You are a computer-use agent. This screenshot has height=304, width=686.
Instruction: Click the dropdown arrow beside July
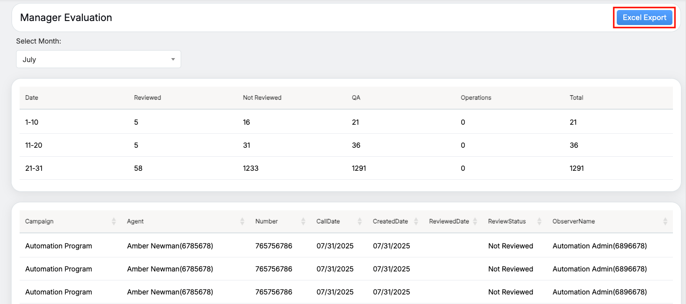(x=173, y=59)
